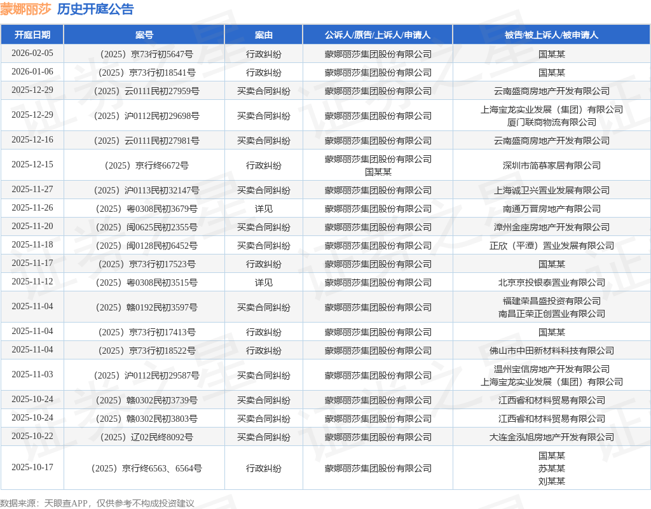Click the 公诉人/原告/上诉人/申请人 column header
This screenshot has width=651, height=509.
point(378,35)
